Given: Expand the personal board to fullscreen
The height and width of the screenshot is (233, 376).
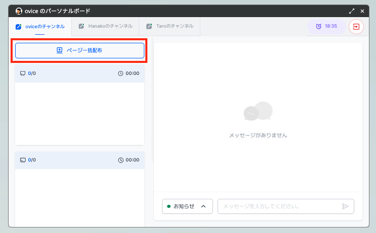Looking at the screenshot, I should [352, 11].
